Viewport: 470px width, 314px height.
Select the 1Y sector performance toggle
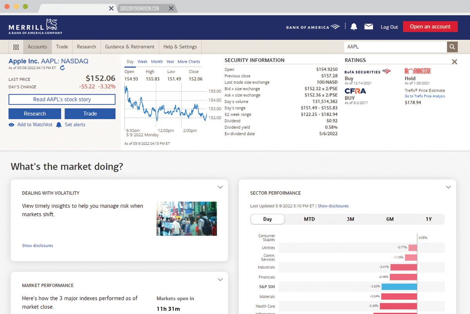(x=429, y=219)
